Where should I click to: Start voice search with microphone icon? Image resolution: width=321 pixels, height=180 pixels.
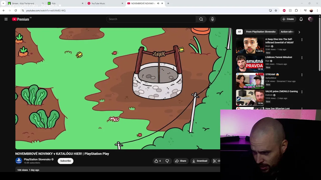(212, 19)
